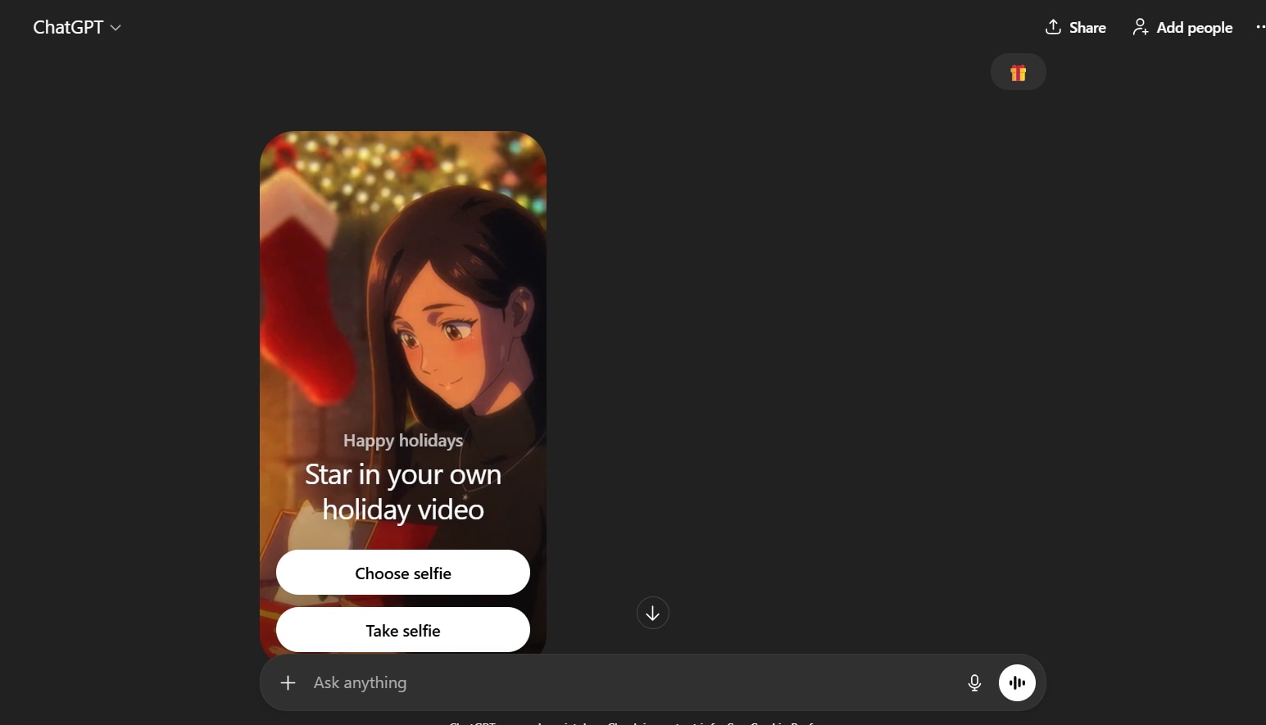This screenshot has width=1266, height=725.
Task: Focus the Ask anything message field
Action: (631, 682)
